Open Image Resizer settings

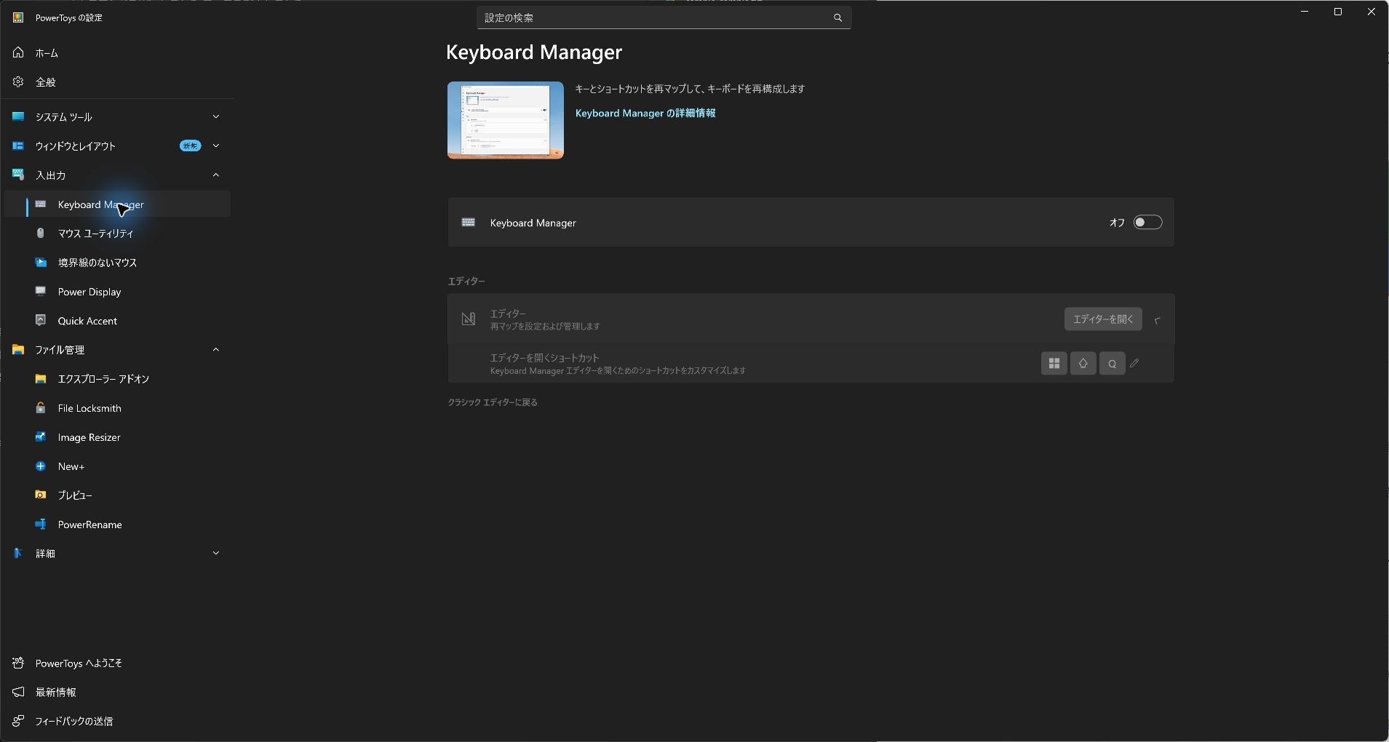(116, 437)
